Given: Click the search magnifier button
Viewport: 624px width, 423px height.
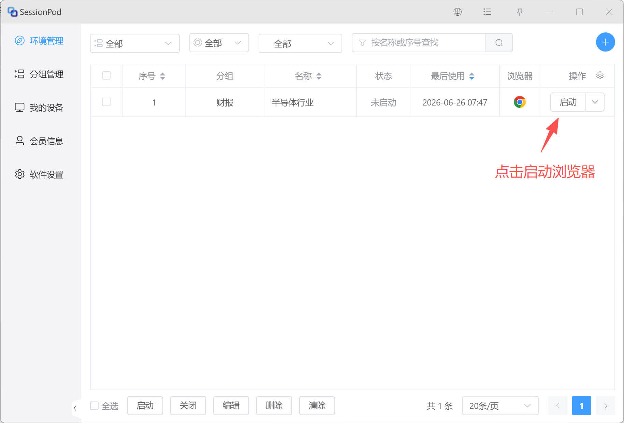Looking at the screenshot, I should (499, 43).
